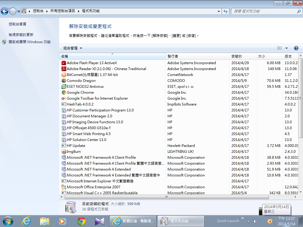Image resolution: width=303 pixels, height=227 pixels.
Task: Expand the 組合管理 dropdown menu
Action: coord(72,48)
